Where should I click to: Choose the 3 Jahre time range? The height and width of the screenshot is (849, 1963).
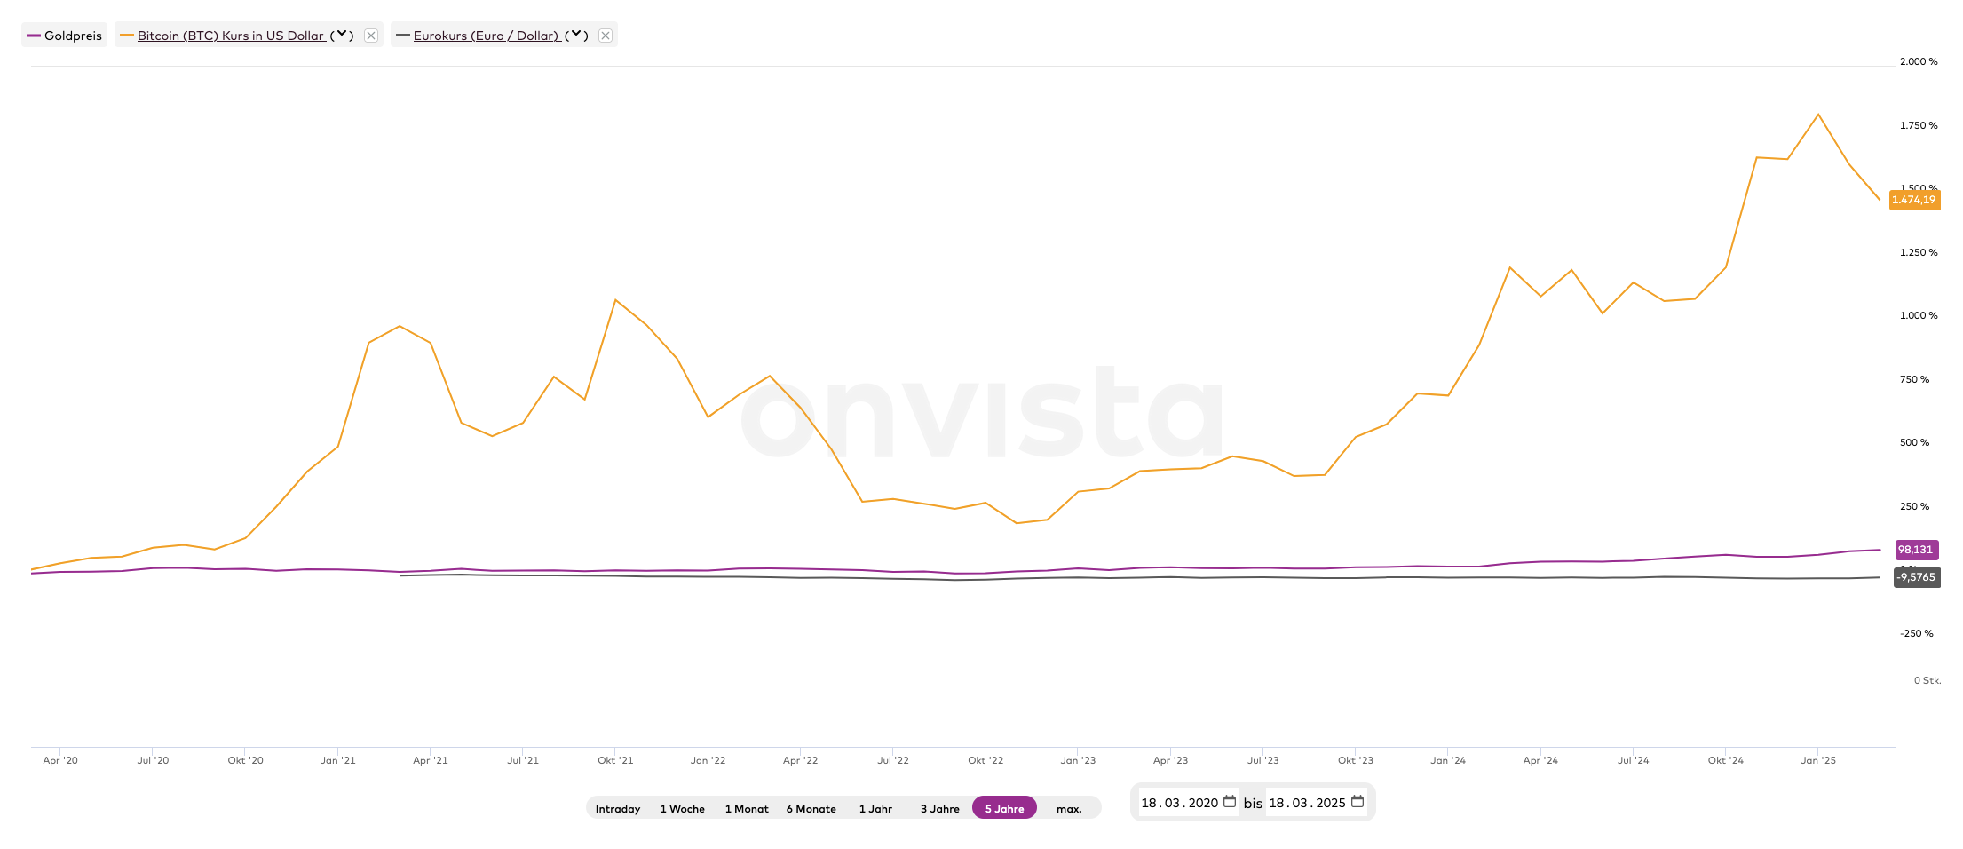pos(939,809)
